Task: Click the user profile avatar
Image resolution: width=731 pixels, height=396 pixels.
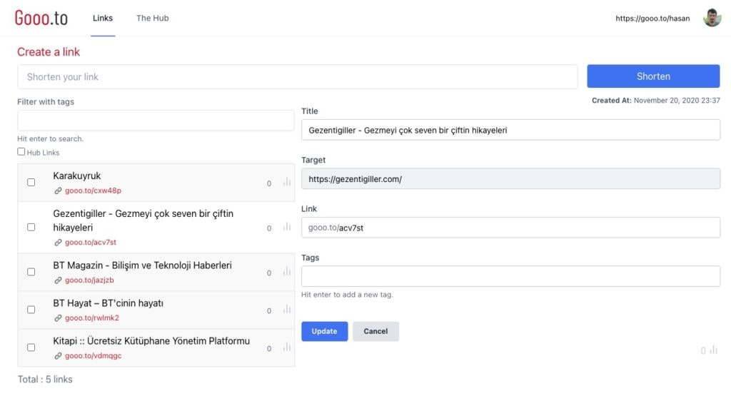Action: pyautogui.click(x=712, y=18)
